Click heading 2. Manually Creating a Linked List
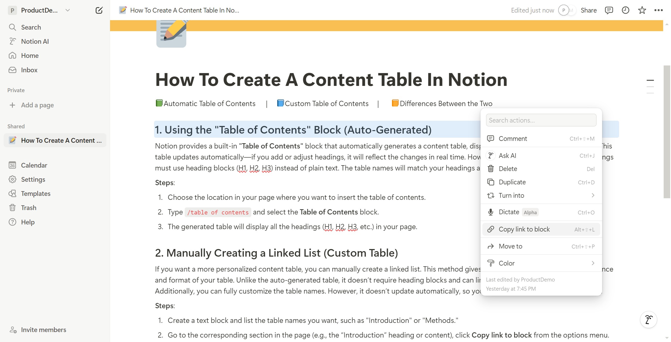671x342 pixels. point(276,253)
